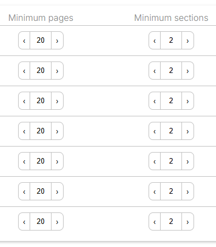Decrease Minimum pages in the last row
Viewport: 216px width, 247px height.
[x=24, y=222]
